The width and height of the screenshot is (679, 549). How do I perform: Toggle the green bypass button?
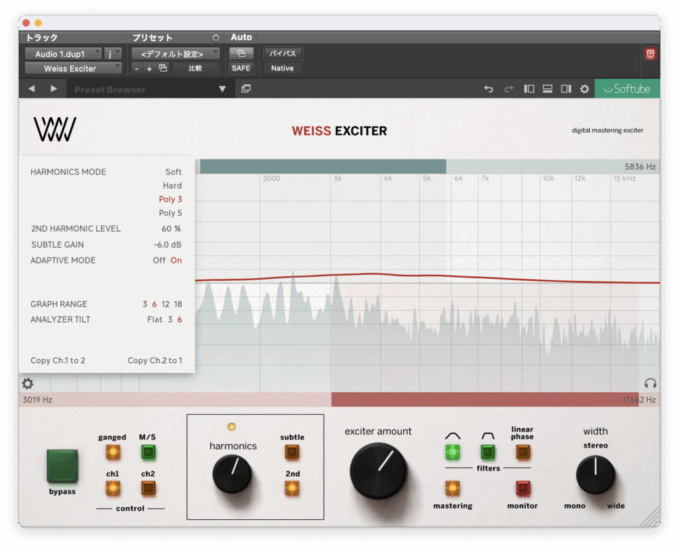point(62,466)
